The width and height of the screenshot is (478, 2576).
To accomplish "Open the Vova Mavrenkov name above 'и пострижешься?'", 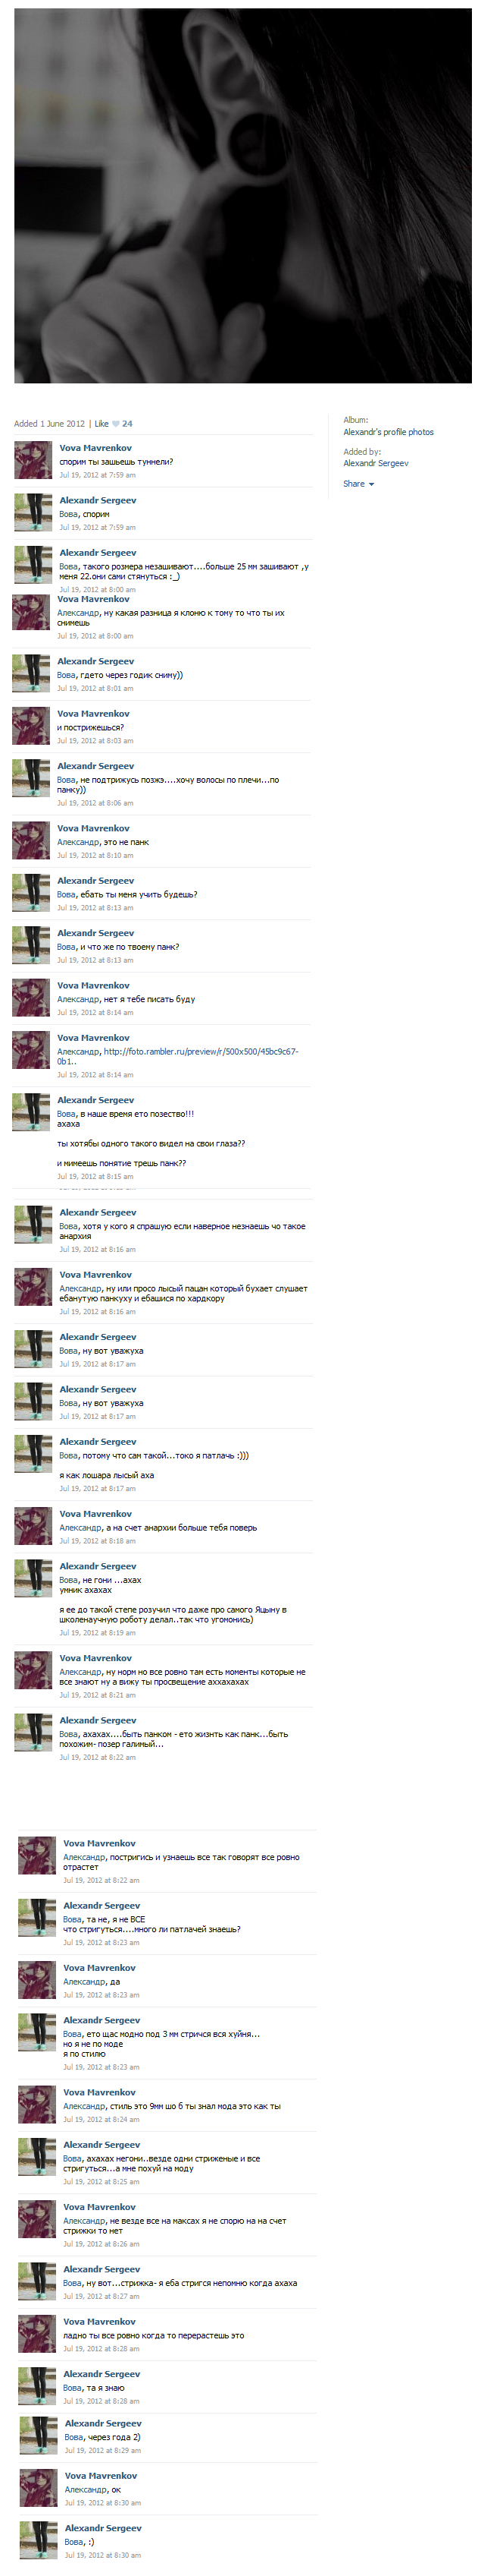I will (93, 714).
